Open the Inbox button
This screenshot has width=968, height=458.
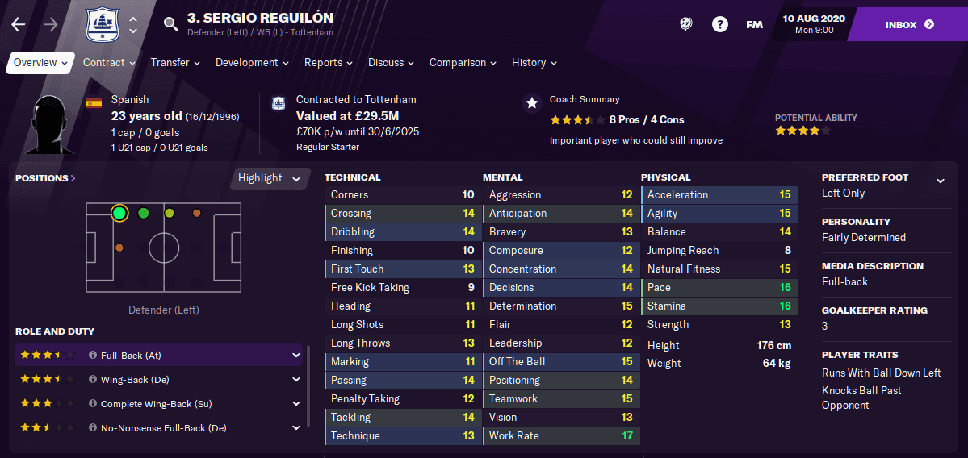[x=909, y=25]
